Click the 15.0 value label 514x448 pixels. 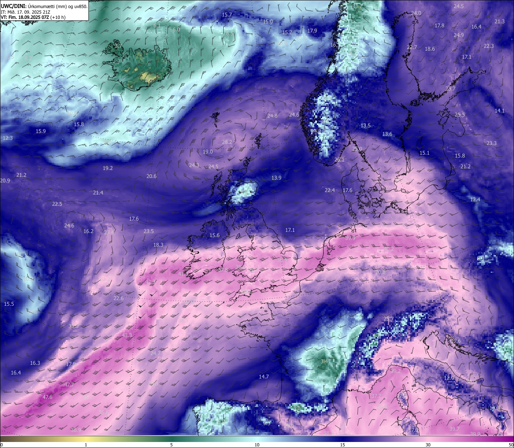[x=268, y=22]
